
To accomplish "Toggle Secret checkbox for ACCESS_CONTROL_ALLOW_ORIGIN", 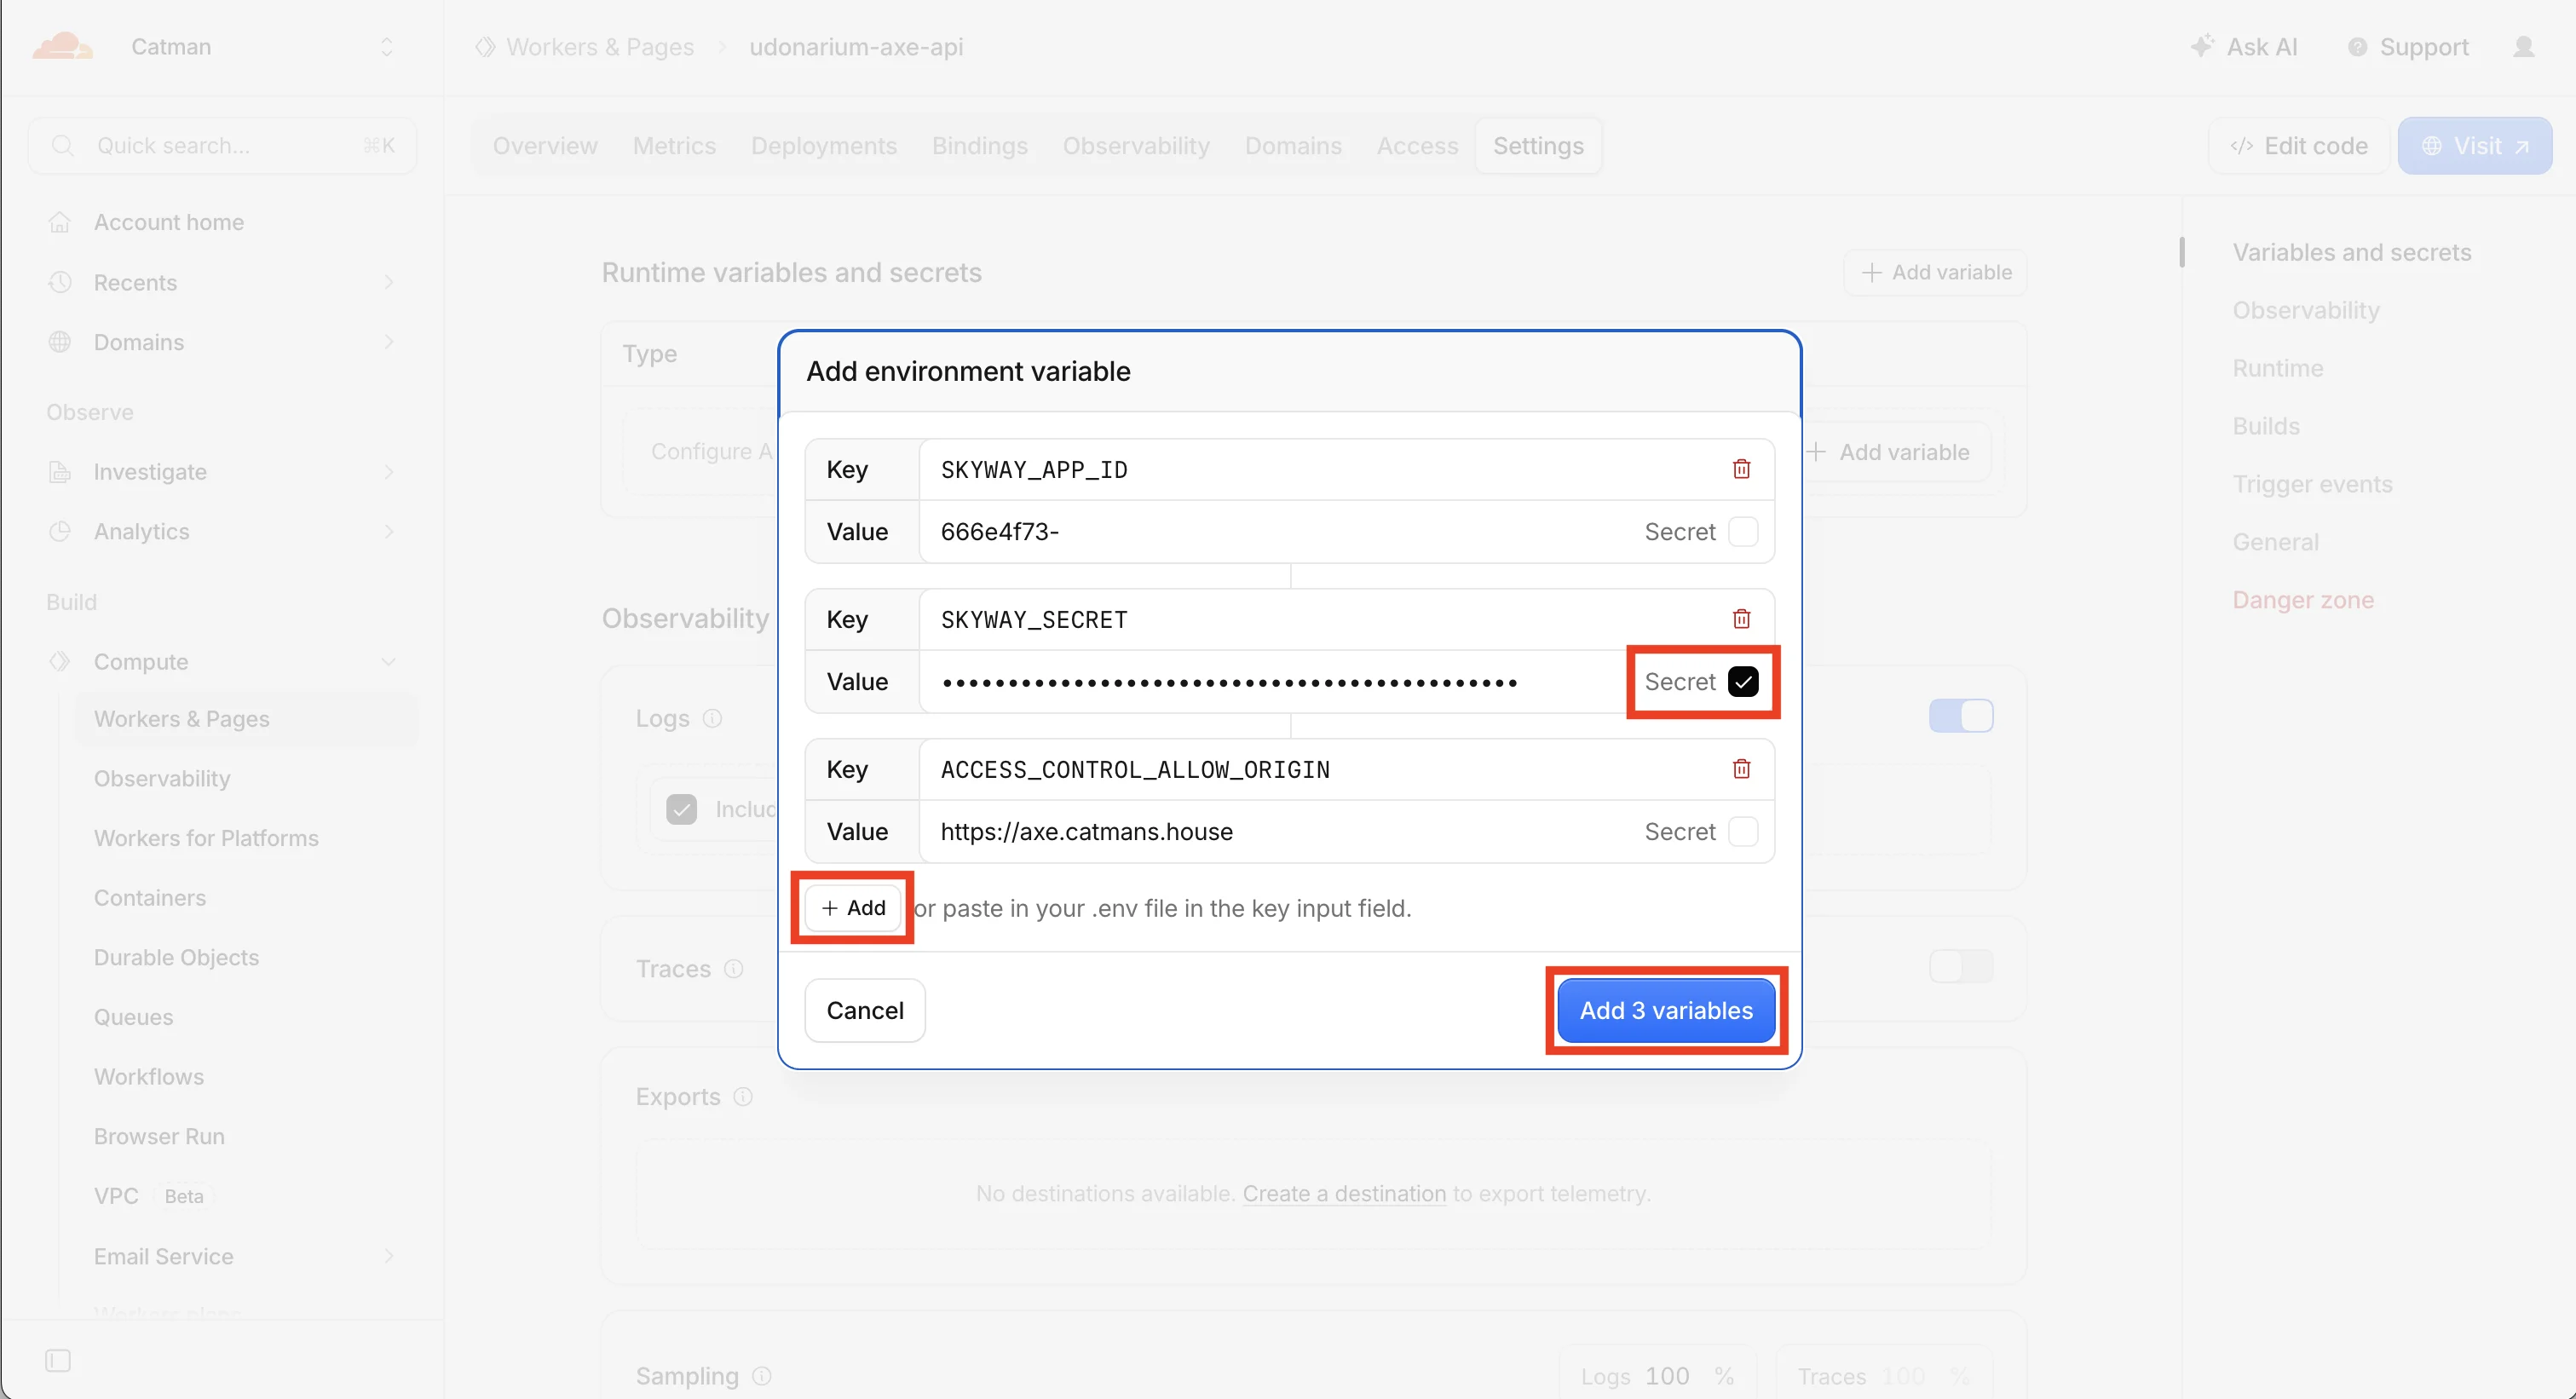I will point(1743,832).
